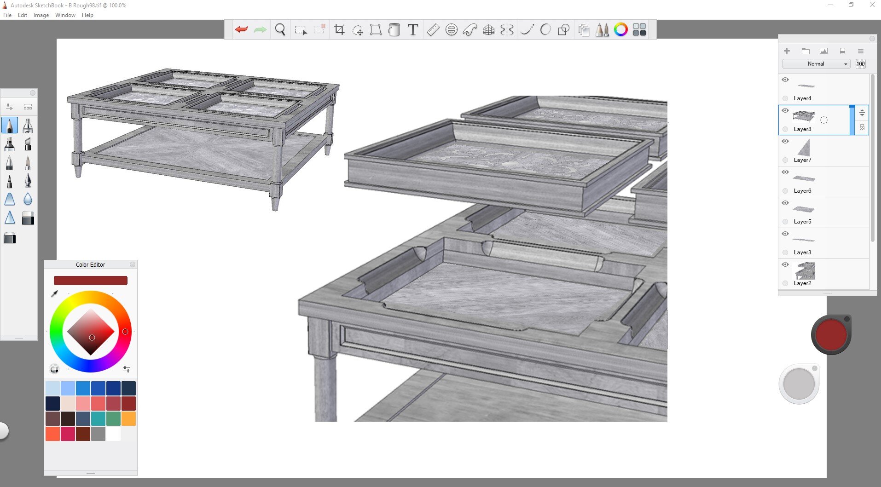Viewport: 881px width, 487px height.
Task: Select the rectangle Selection tool
Action: pos(301,30)
